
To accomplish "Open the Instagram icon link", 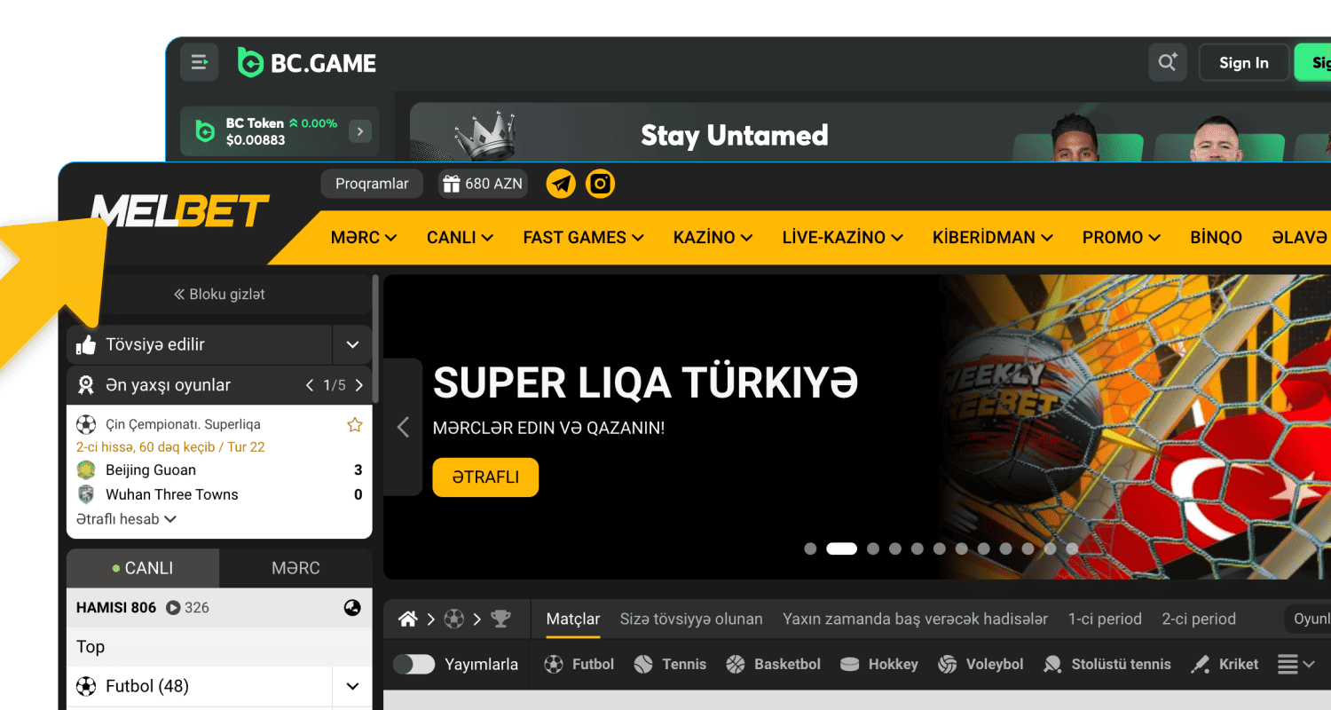I will pos(601,184).
